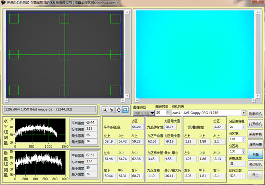Click the image info bar 1292x964
Screen dimensions: 265x185
(50, 109)
